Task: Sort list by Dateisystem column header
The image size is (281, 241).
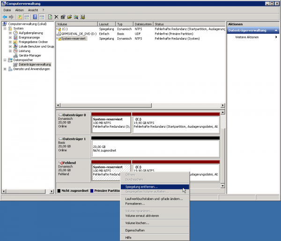Action: [x=142, y=23]
